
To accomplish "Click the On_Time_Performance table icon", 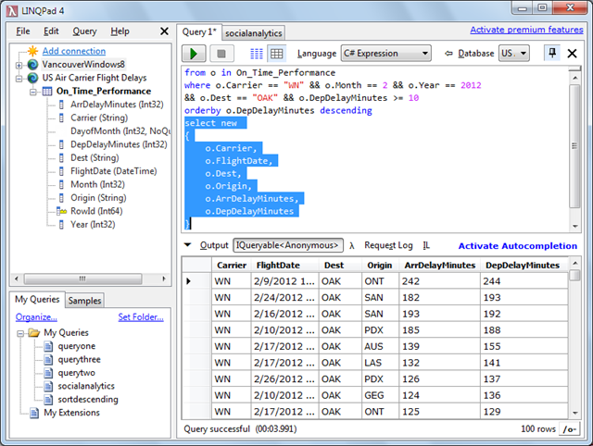I will 47,91.
